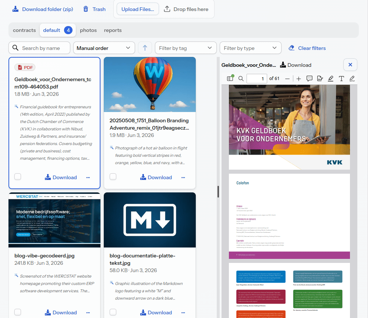
Task: Select the highlight tool in PDF toolbar
Action: tap(330, 79)
